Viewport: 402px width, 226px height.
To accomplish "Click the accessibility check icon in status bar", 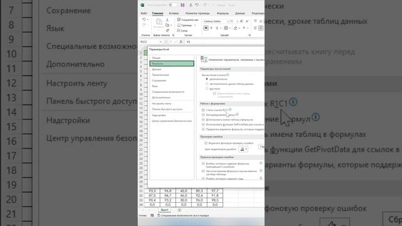I will (x=159, y=215).
